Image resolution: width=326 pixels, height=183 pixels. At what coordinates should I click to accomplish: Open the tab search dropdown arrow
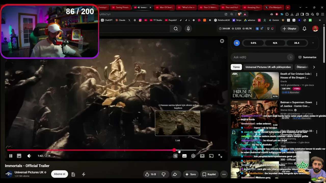[x=300, y=7]
